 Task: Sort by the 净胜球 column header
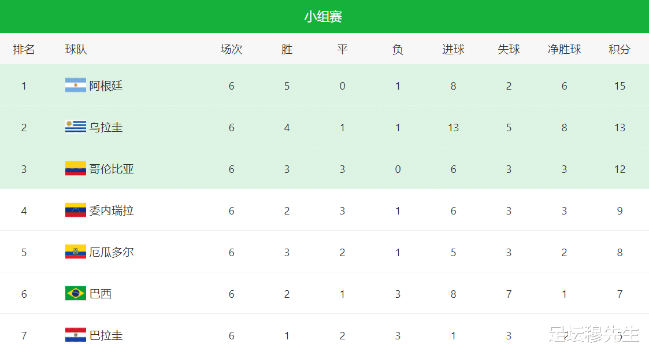[564, 49]
